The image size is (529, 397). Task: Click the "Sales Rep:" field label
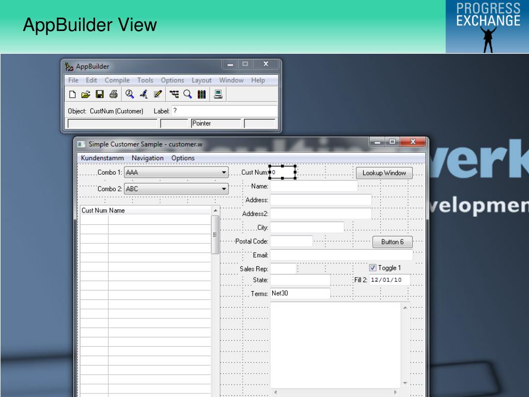(254, 269)
